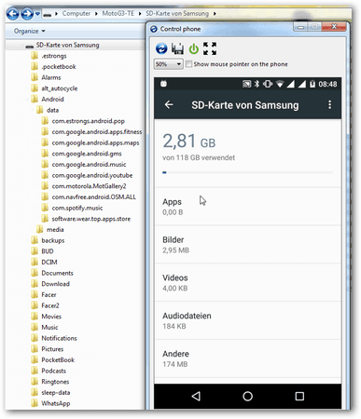Viewport: 361px width, 419px height.
Task: Select com.google.android.gms folder
Action: 87,154
